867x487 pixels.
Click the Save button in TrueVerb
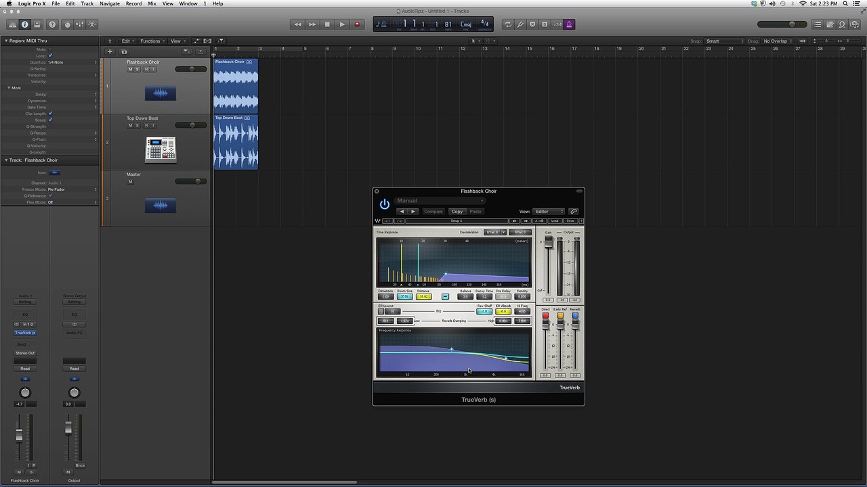coord(570,221)
